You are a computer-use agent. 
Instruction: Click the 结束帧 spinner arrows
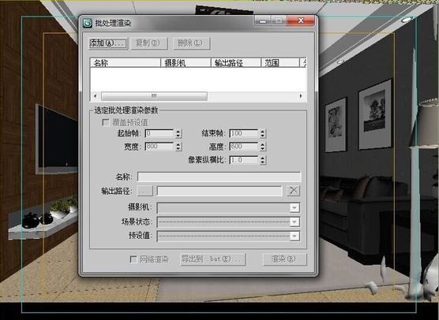click(262, 133)
